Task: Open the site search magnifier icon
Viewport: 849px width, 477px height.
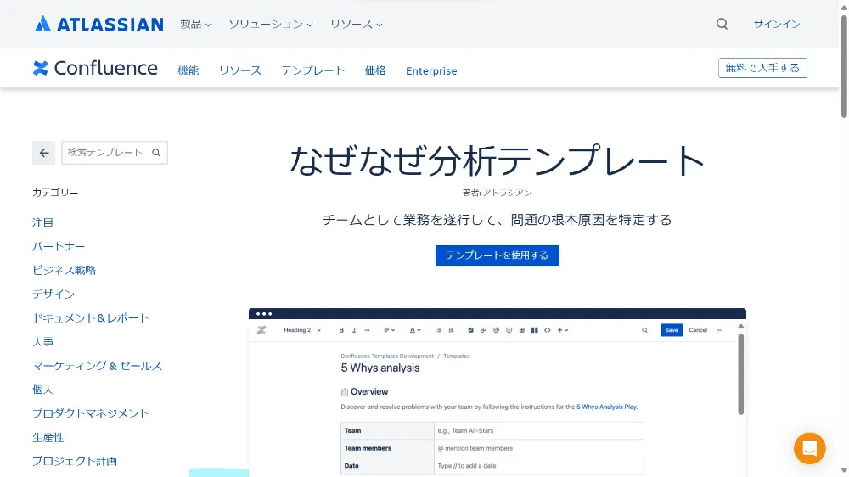Action: pos(722,24)
